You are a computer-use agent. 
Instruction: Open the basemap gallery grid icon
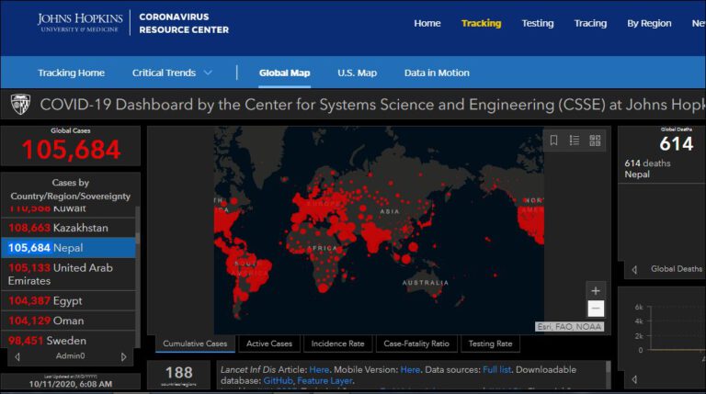[595, 141]
